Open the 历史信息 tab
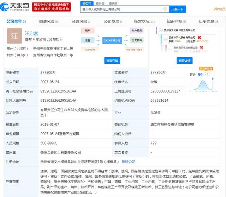The image size is (226, 197). coord(209,21)
